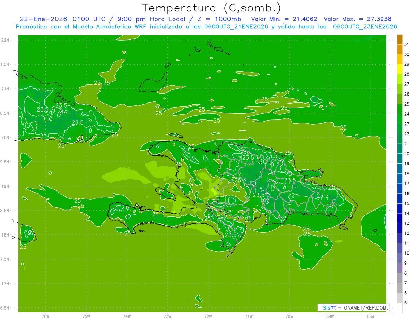Click legend value '26'
This screenshot has width=416, height=321.
pyautogui.click(x=407, y=94)
